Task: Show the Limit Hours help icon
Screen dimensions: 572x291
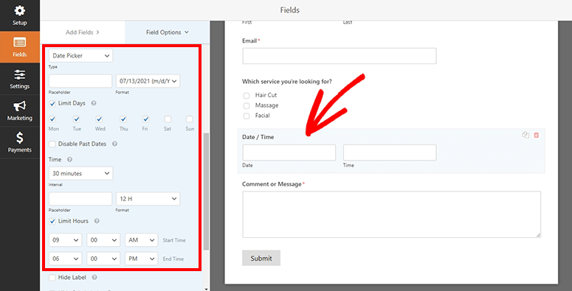Action: pyautogui.click(x=96, y=221)
